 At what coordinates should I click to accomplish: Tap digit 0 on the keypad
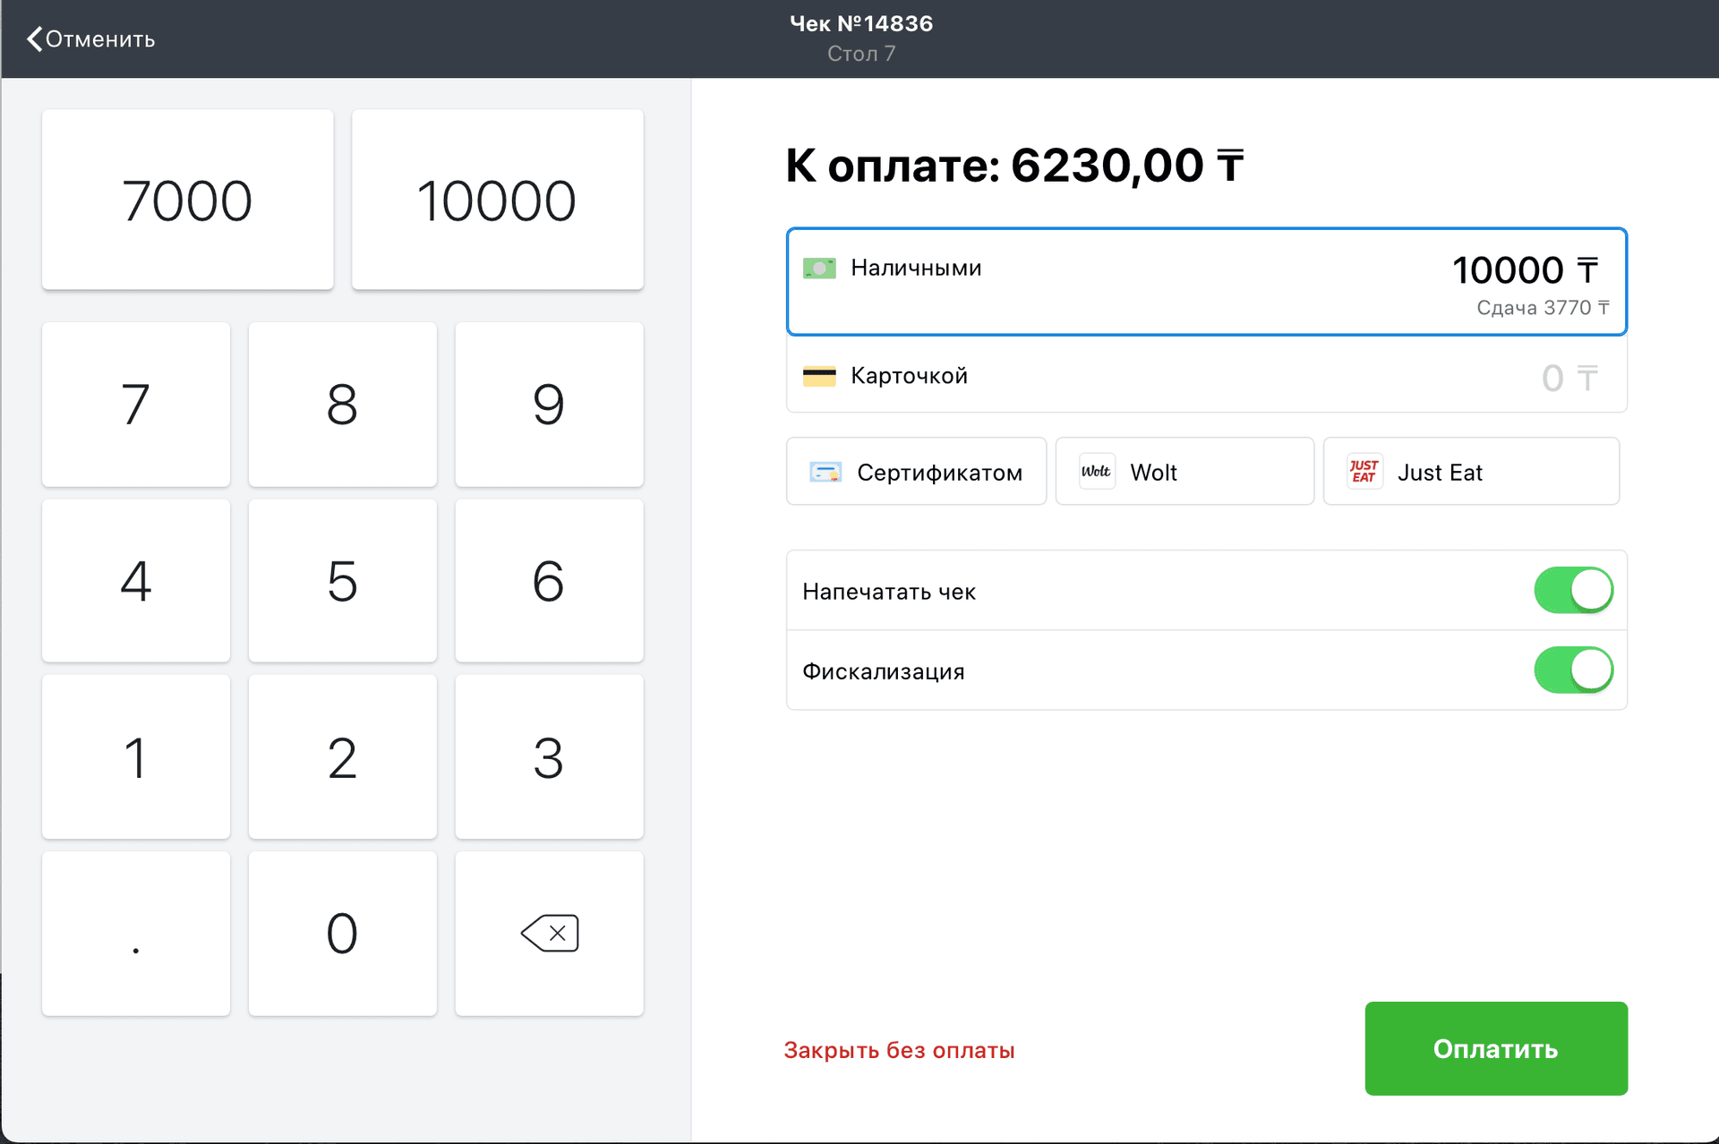(x=342, y=933)
